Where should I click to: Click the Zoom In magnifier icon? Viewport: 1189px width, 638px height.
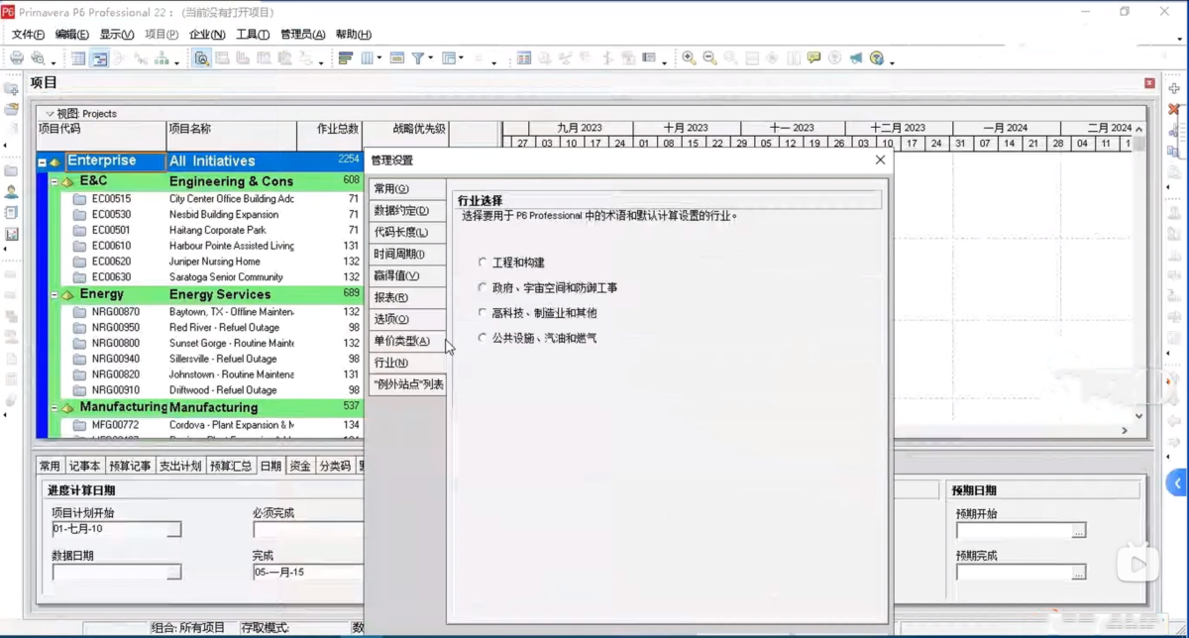pyautogui.click(x=689, y=58)
